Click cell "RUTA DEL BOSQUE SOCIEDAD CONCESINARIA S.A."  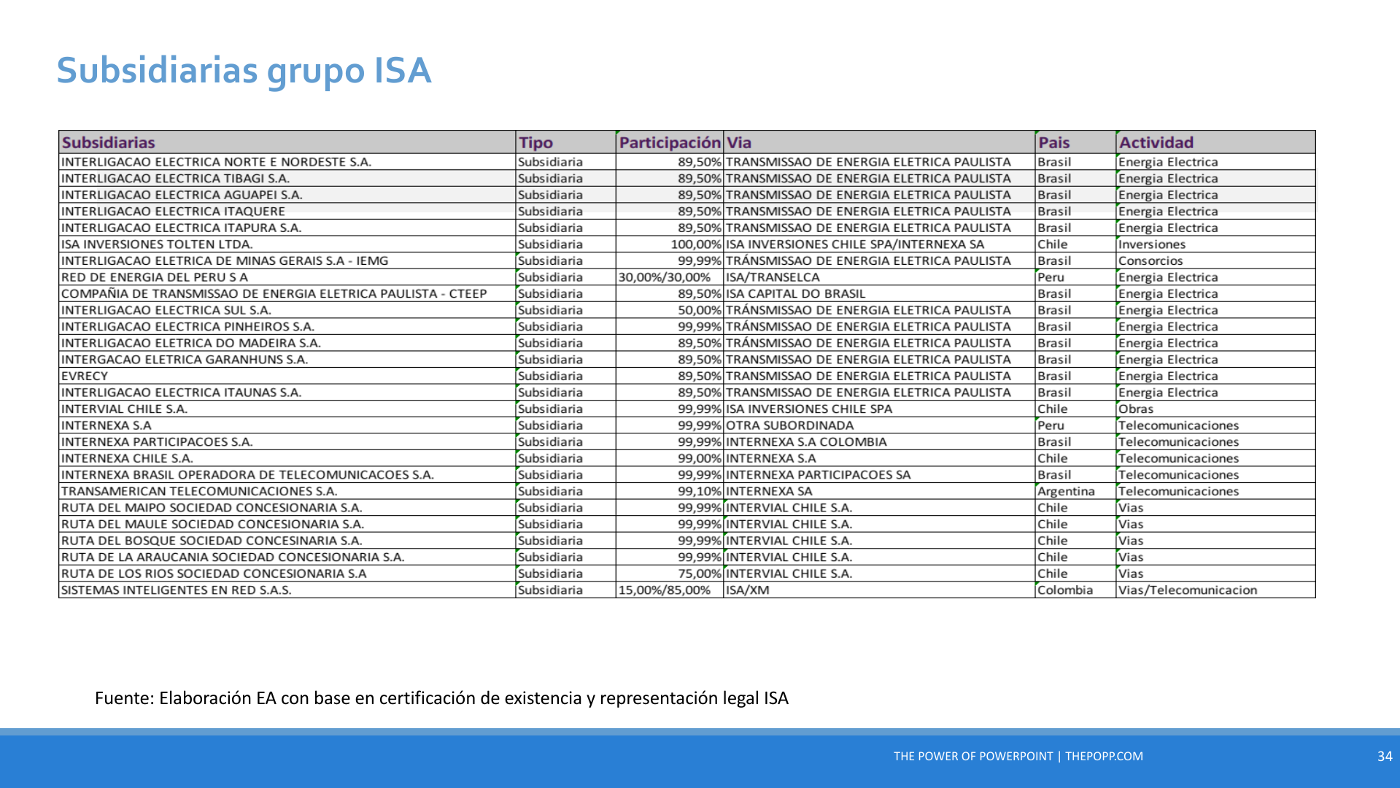pos(287,541)
